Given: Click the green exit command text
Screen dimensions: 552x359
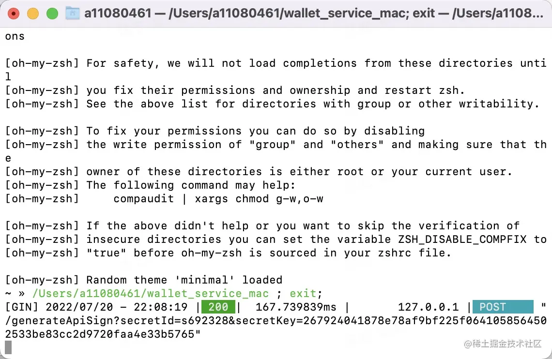Looking at the screenshot, I should (303, 293).
